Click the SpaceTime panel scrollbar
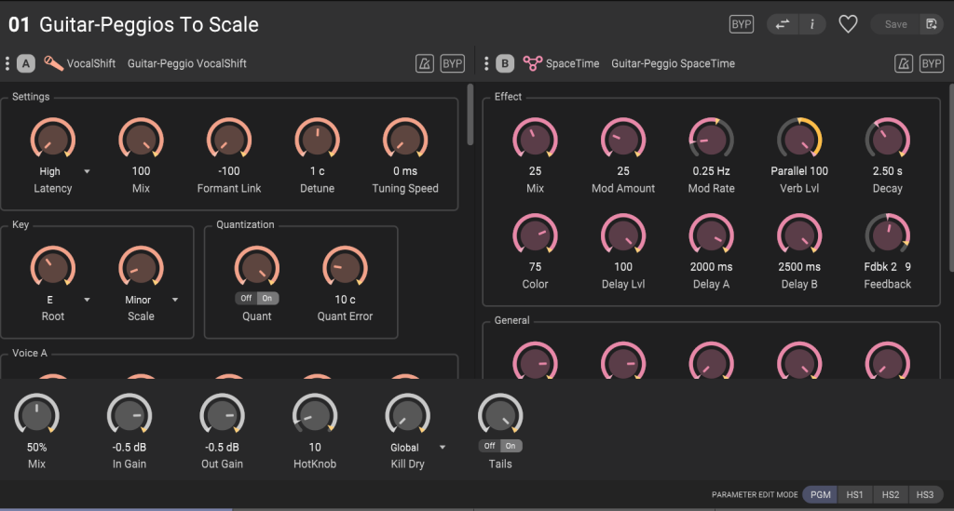 951,178
